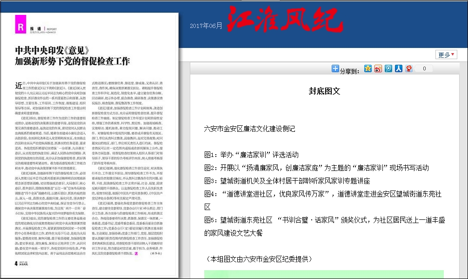Open the magazine page thumbnail on left
468x279 pixels.
89,144
